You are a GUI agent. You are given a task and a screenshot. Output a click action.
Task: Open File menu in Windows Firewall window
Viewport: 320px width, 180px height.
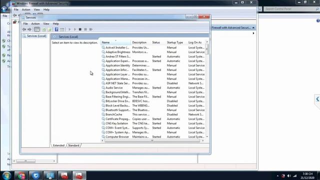[x=16, y=9]
